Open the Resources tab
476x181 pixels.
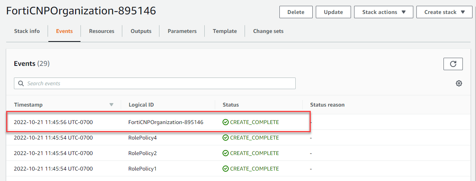[101, 31]
